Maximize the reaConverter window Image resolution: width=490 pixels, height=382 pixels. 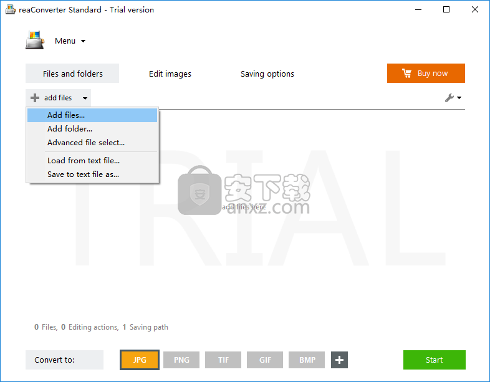pos(446,10)
